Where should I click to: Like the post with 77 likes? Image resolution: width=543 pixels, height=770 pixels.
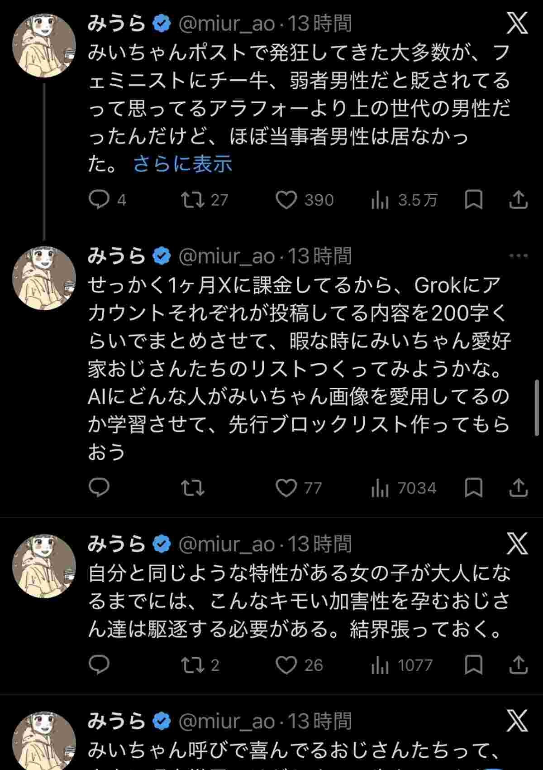click(x=286, y=488)
